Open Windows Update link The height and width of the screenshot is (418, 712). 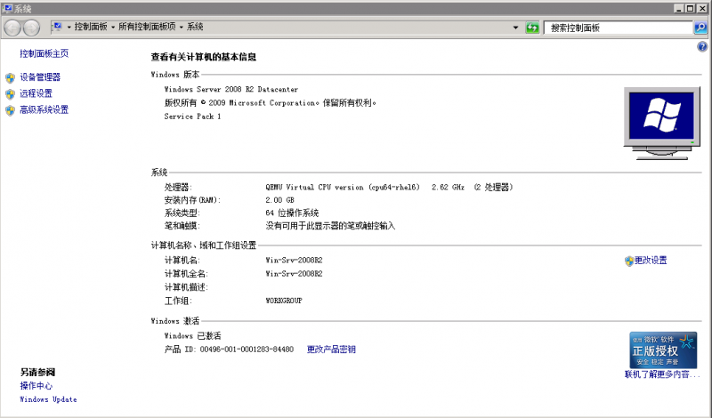click(x=48, y=400)
